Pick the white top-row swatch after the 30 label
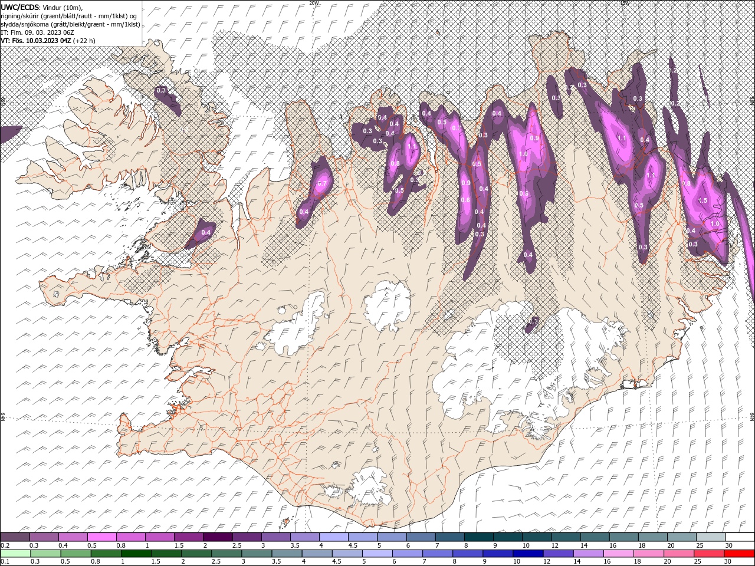The height and width of the screenshot is (566, 755). click(740, 537)
